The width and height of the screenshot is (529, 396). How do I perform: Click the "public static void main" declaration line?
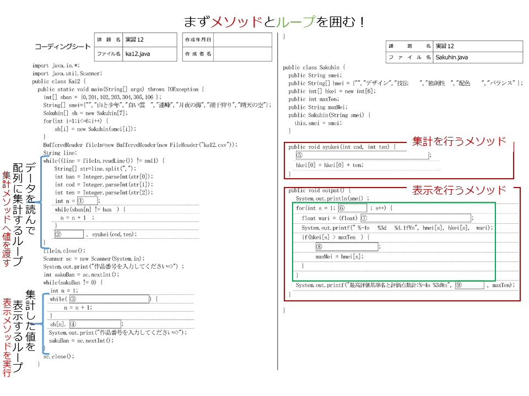[x=121, y=89]
